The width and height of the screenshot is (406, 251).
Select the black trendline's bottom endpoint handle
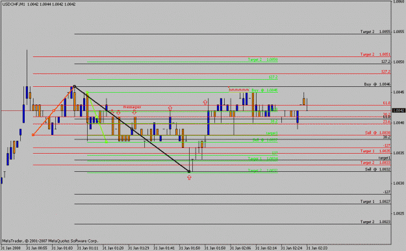[x=189, y=171]
